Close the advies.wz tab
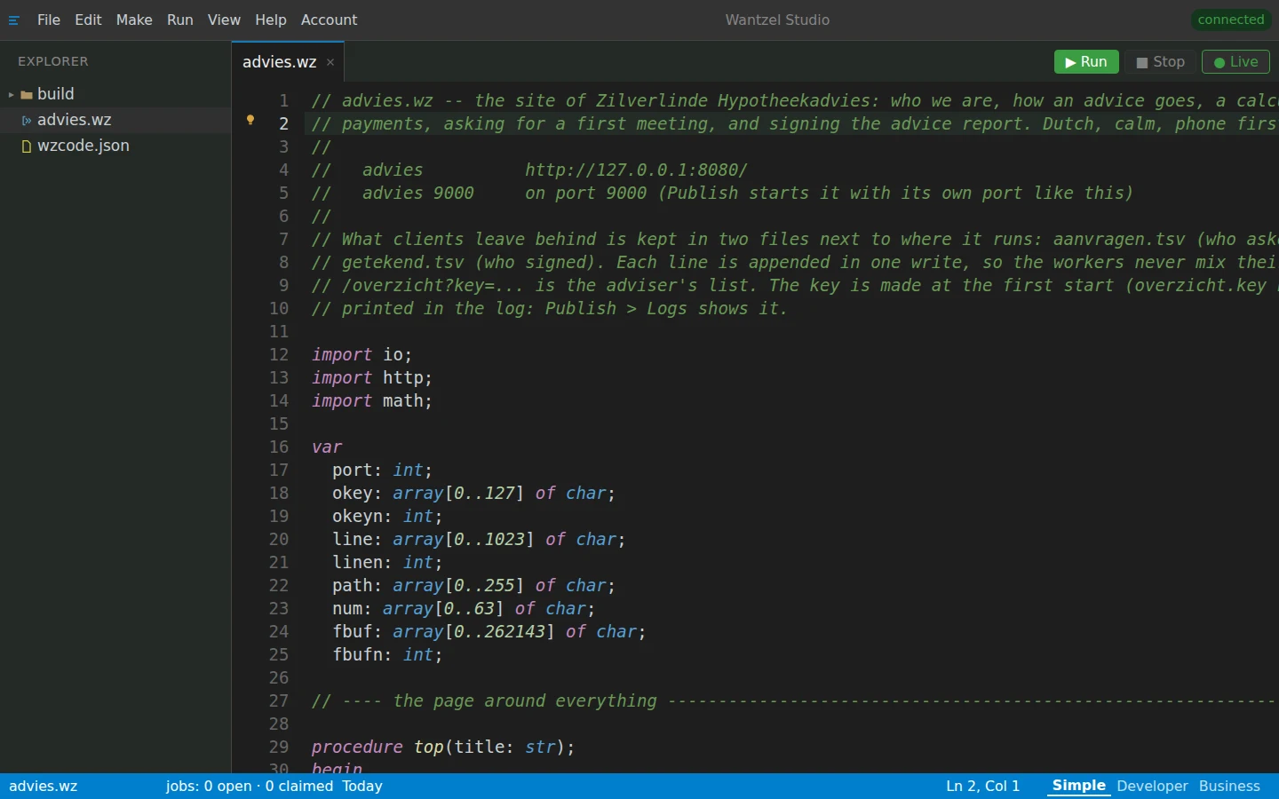This screenshot has width=1279, height=799. tap(330, 62)
